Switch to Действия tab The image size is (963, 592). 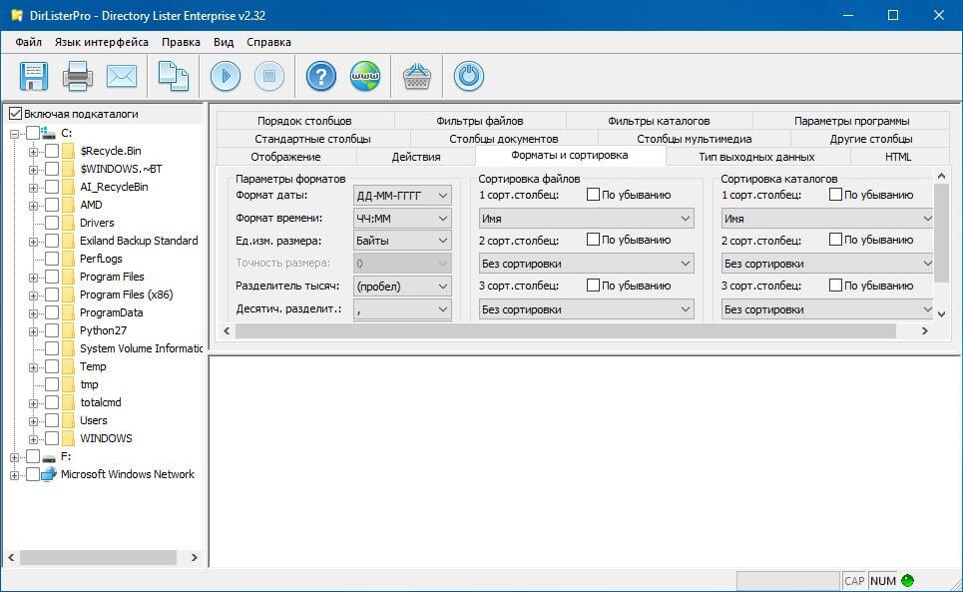(416, 157)
